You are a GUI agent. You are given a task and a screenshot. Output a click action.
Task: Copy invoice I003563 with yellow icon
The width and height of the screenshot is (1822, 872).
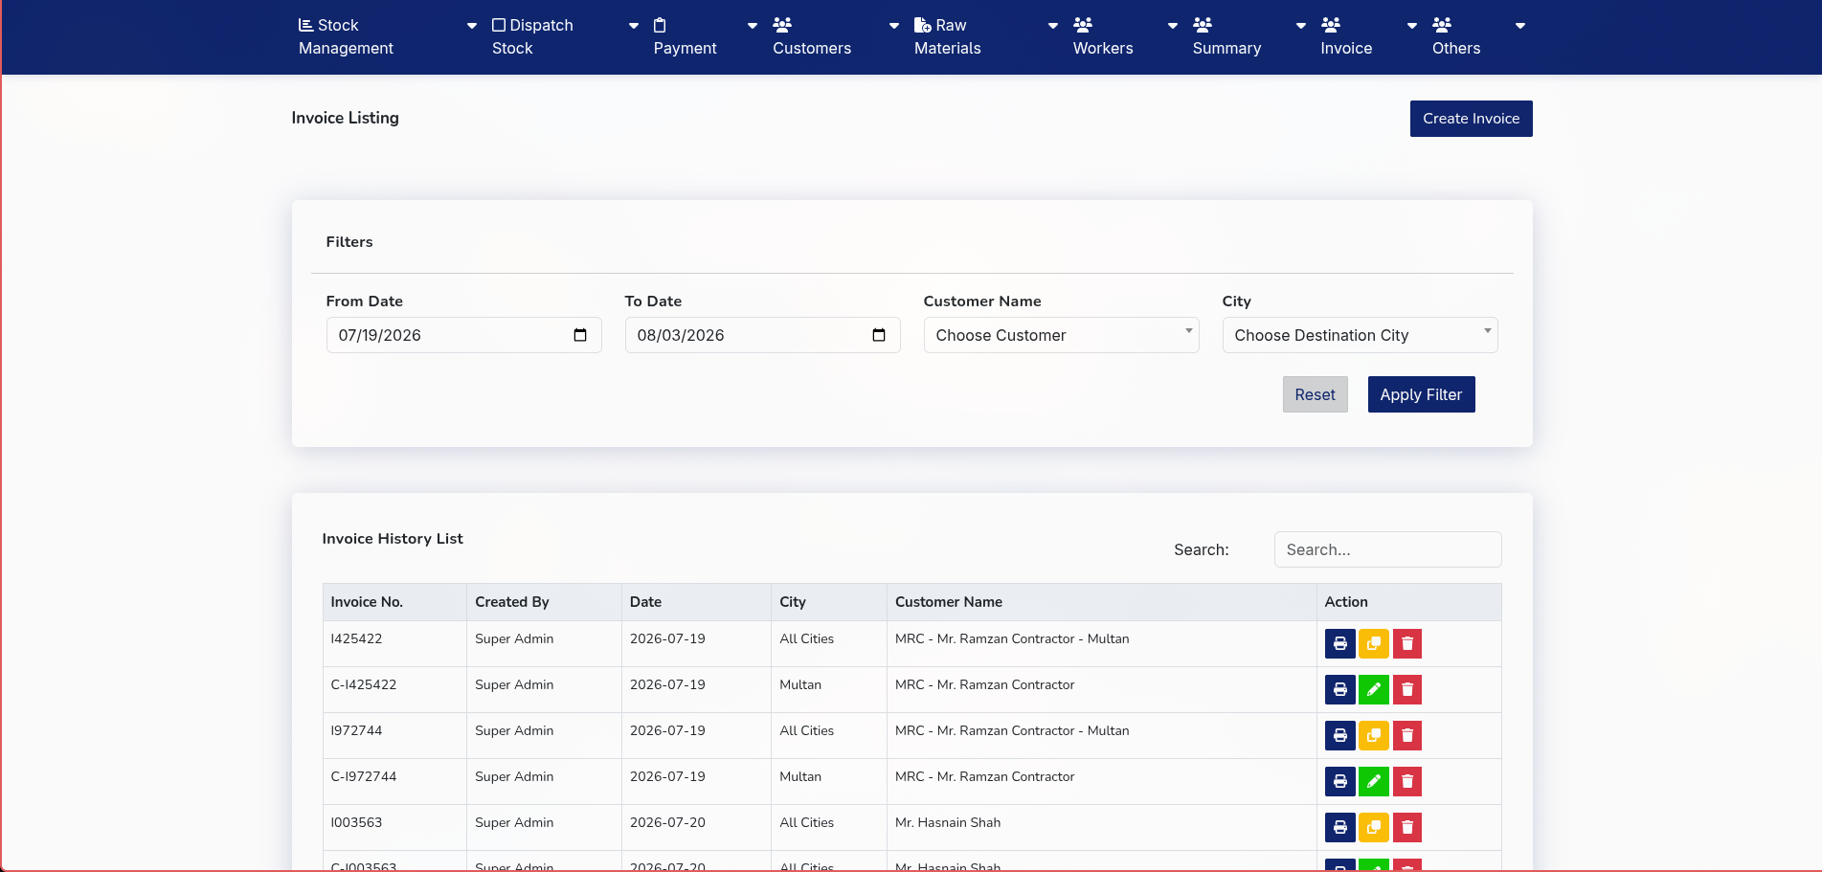[x=1373, y=827]
